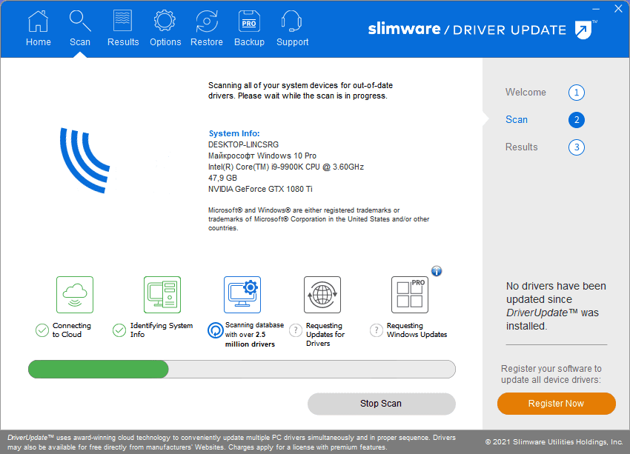Click the Connecting to Cloud checkmark
This screenshot has width=630, height=454.
click(x=42, y=330)
